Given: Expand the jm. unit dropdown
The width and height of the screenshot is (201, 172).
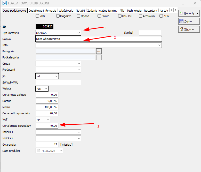Looking at the screenshot, I should [x=56, y=76].
